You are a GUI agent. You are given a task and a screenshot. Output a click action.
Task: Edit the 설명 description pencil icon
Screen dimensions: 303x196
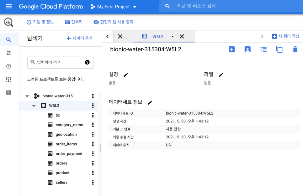click(x=126, y=75)
